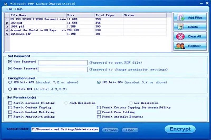Click the Add Files button label
The height and width of the screenshot is (140, 211).
tap(195, 18)
